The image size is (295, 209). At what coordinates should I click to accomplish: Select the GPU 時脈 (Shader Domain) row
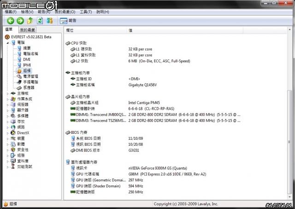click(107, 186)
